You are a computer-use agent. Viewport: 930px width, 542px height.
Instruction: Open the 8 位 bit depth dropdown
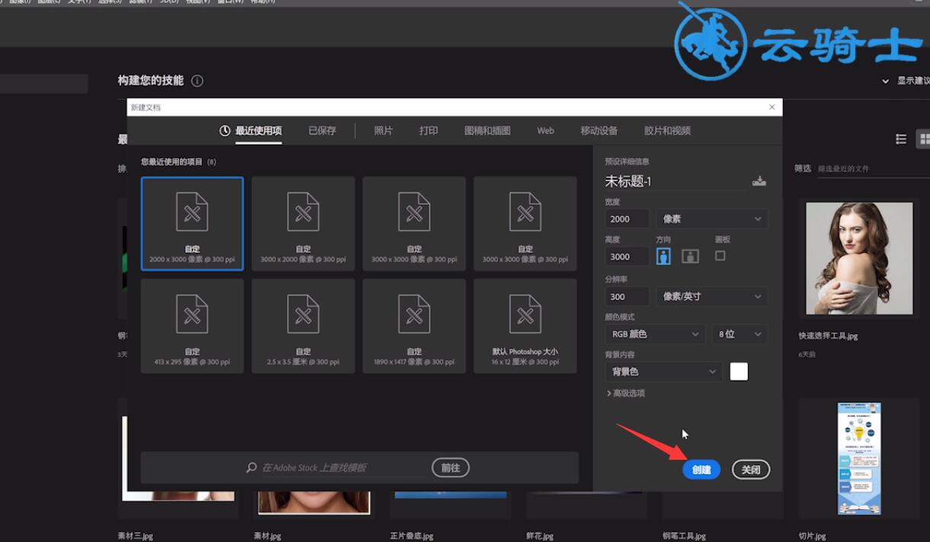tap(740, 333)
